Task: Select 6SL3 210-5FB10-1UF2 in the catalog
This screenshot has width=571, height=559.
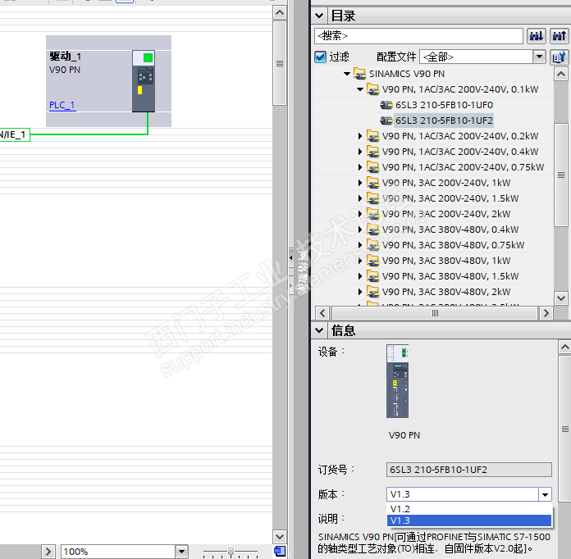Action: pyautogui.click(x=444, y=120)
